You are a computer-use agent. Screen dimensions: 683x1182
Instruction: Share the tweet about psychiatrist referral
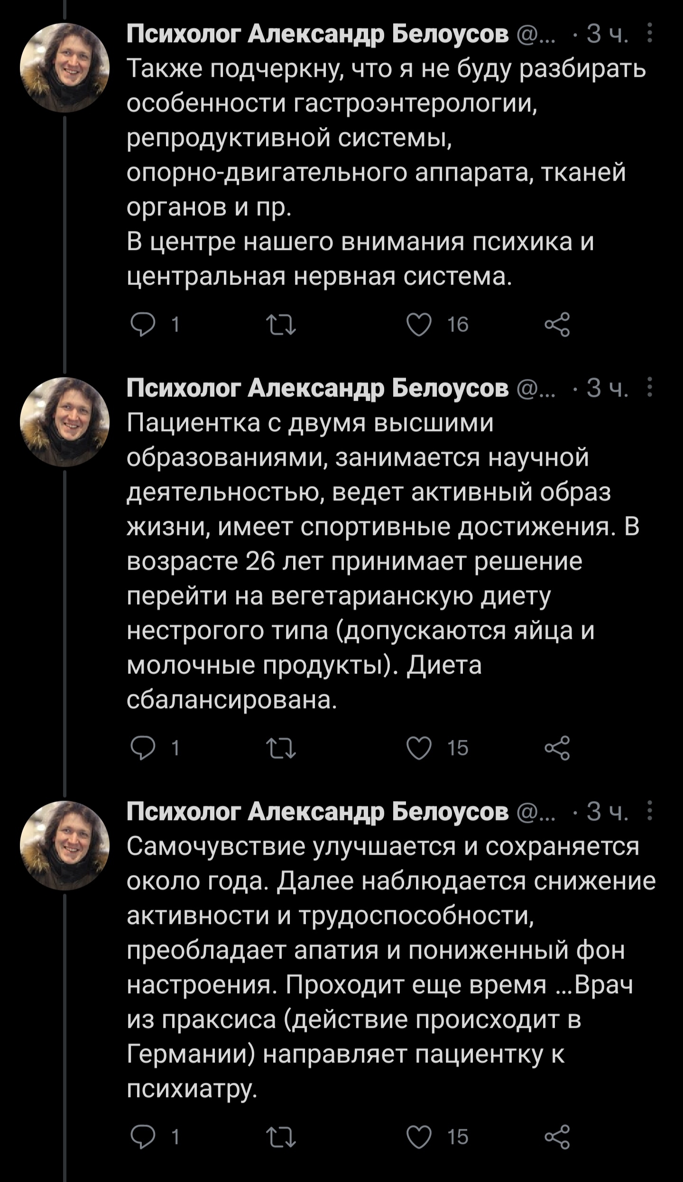557,1137
